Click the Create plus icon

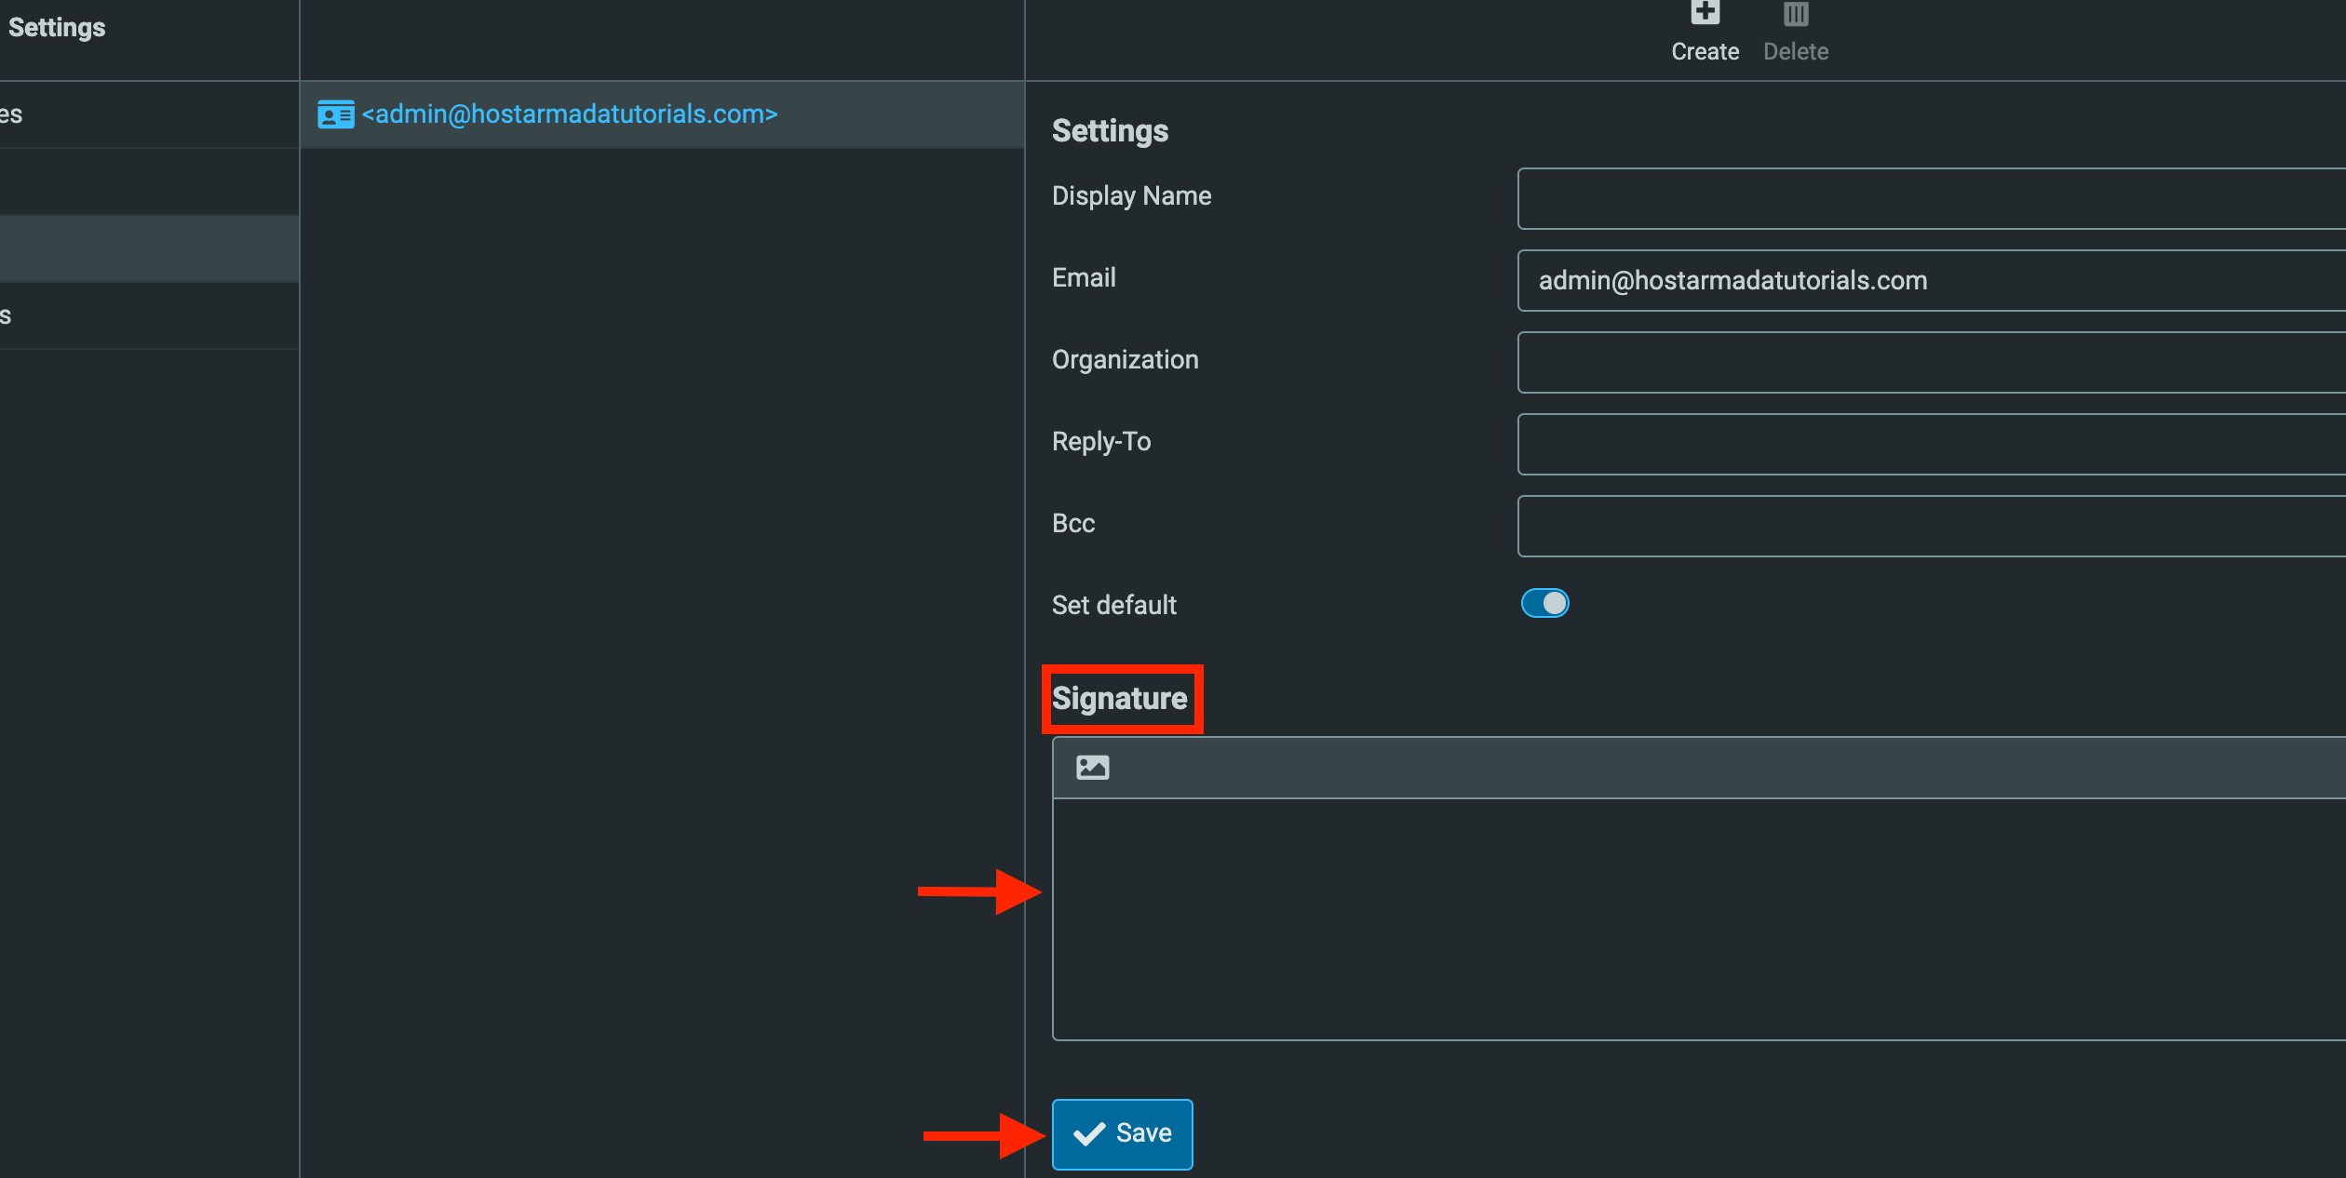1705,12
